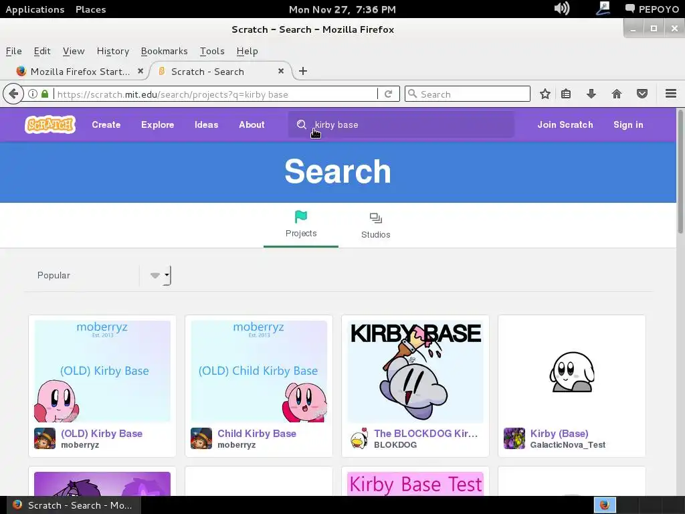
Task: Click Scratch - Search taskbar window button
Action: [72, 505]
